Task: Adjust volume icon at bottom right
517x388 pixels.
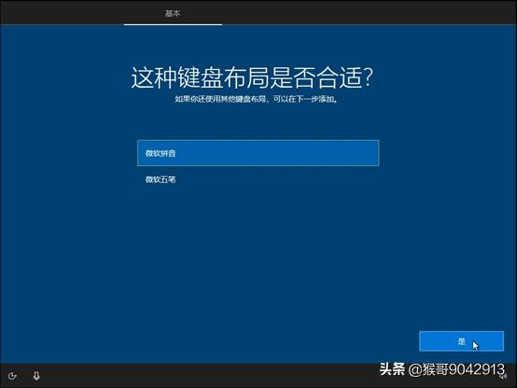Action: point(503,376)
